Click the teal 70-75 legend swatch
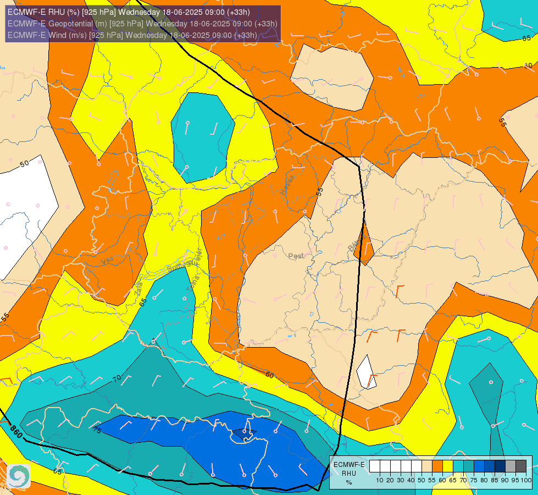This screenshot has height=495, width=538. coord(469,466)
